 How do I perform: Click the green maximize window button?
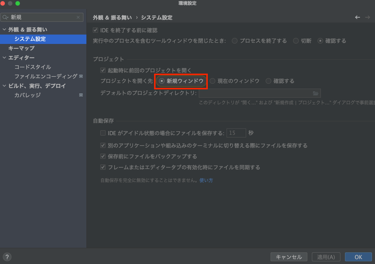click(x=17, y=3)
